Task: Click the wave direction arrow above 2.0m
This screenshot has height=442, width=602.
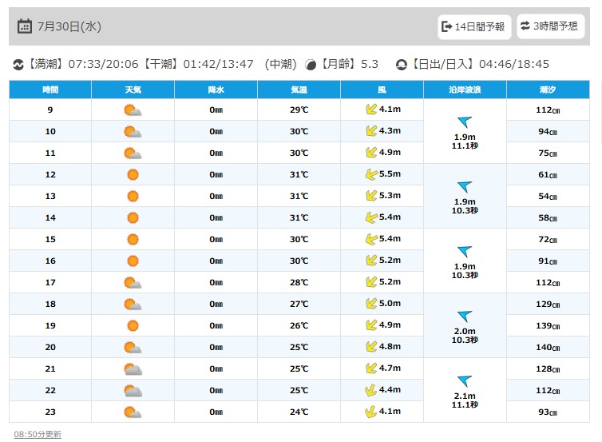Action: (x=465, y=317)
